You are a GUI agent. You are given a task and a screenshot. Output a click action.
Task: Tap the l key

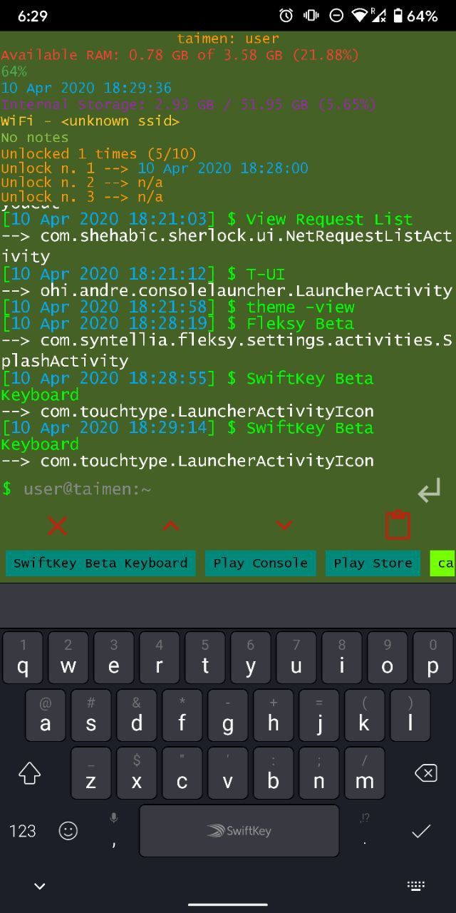point(410,715)
